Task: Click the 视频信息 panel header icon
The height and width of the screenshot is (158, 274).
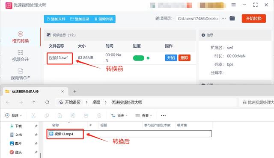Action: 48,35
